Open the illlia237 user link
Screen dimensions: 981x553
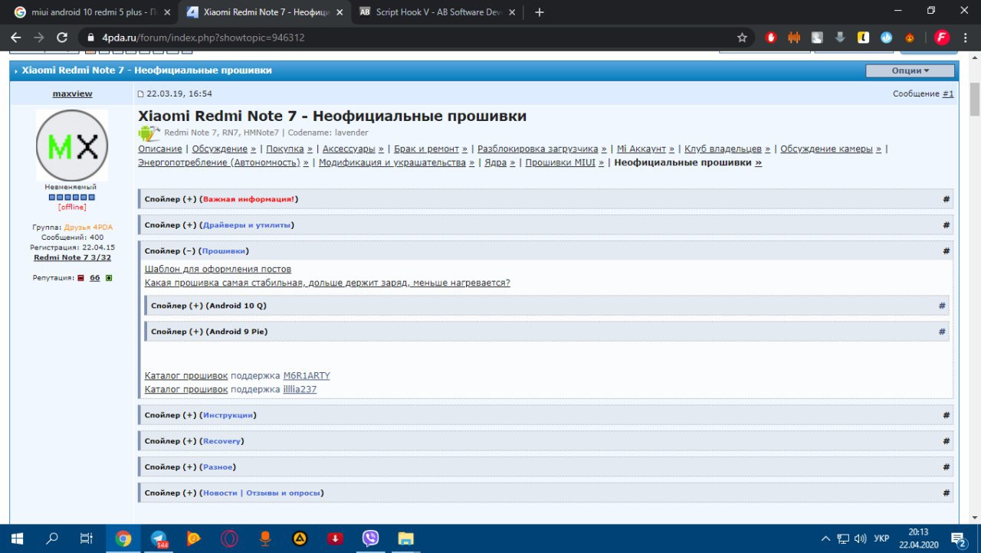[300, 389]
